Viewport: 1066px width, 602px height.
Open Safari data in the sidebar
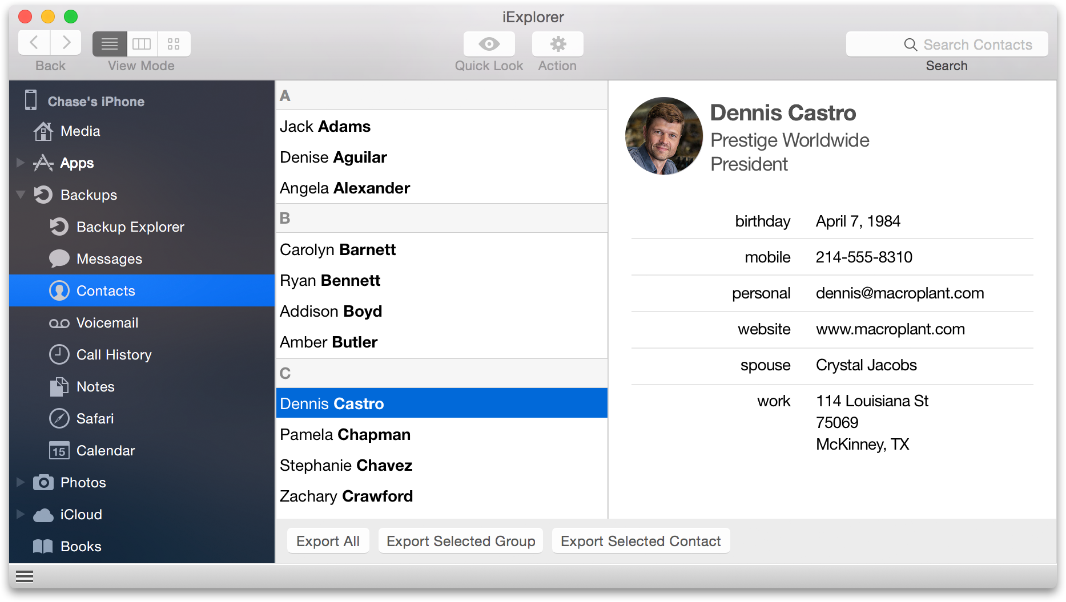(94, 418)
